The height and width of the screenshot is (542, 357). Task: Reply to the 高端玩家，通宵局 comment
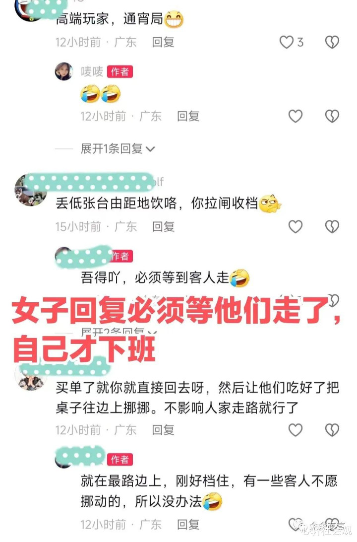click(x=163, y=42)
